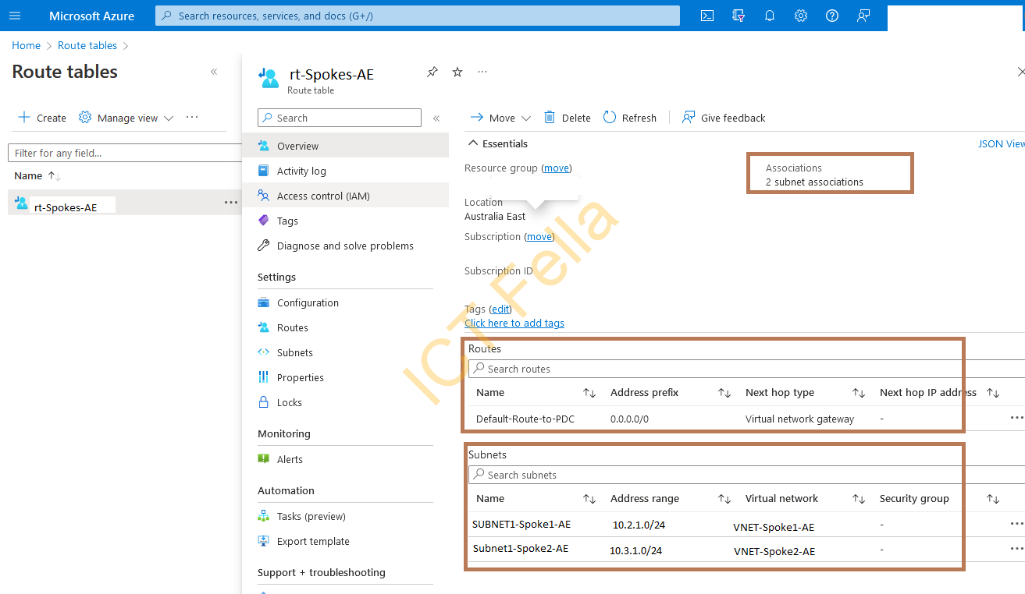The image size is (1025, 594).
Task: Collapse the Essentials section
Action: pos(473,143)
